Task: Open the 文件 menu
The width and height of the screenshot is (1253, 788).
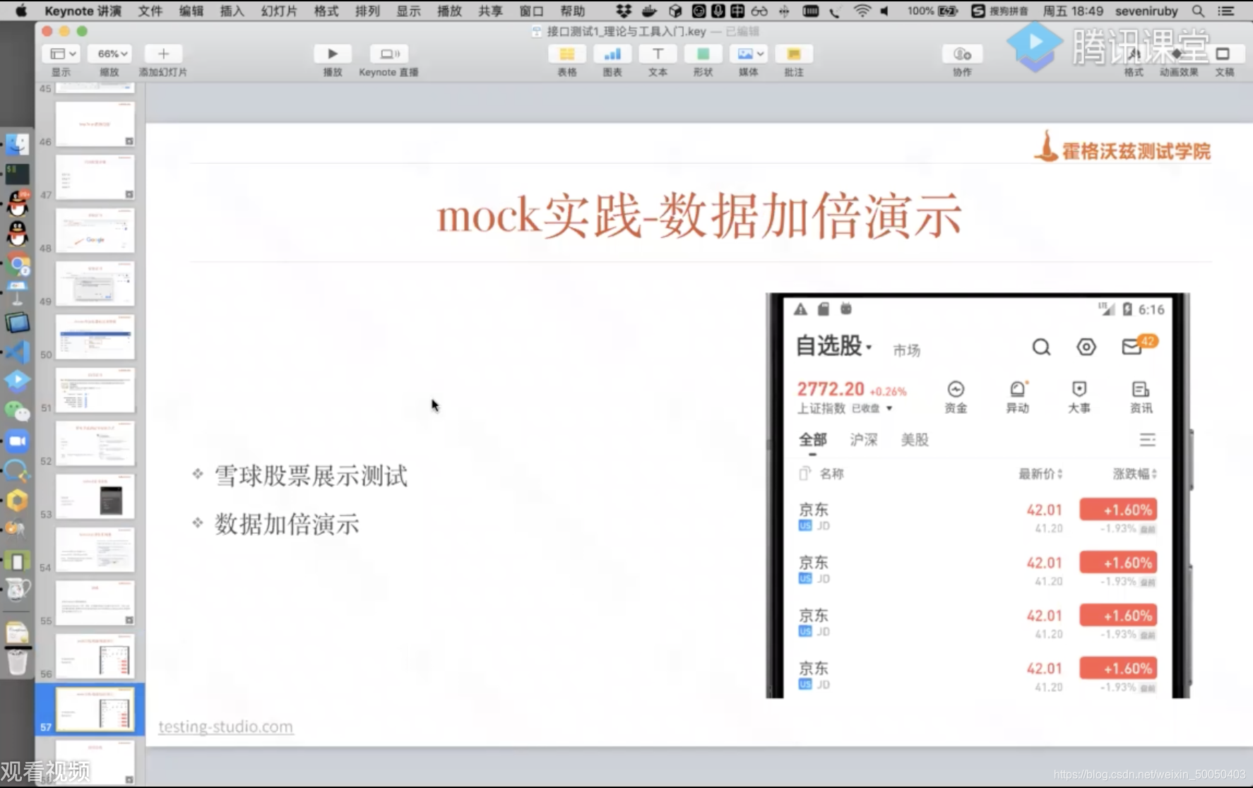Action: pyautogui.click(x=150, y=11)
